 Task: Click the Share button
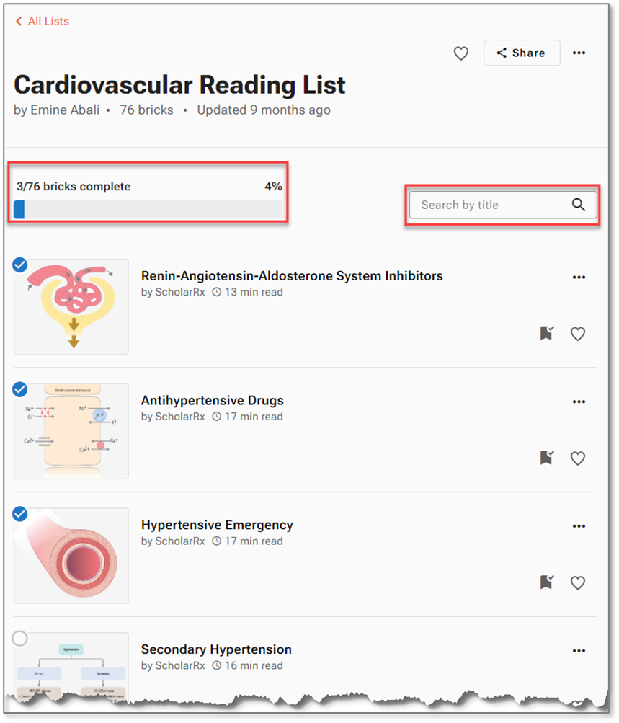522,53
